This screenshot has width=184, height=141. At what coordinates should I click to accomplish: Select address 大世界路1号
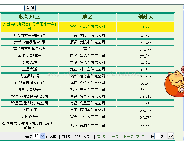(29, 76)
